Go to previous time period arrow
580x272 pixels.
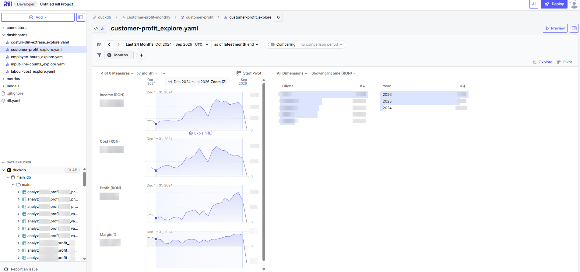click(109, 44)
